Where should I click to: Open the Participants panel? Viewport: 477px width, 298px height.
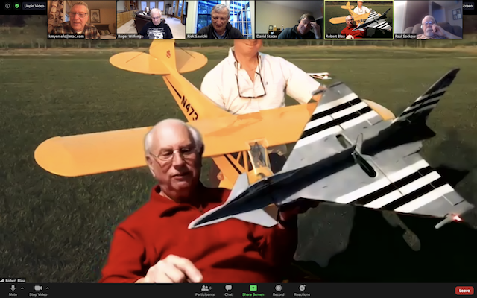click(x=205, y=290)
